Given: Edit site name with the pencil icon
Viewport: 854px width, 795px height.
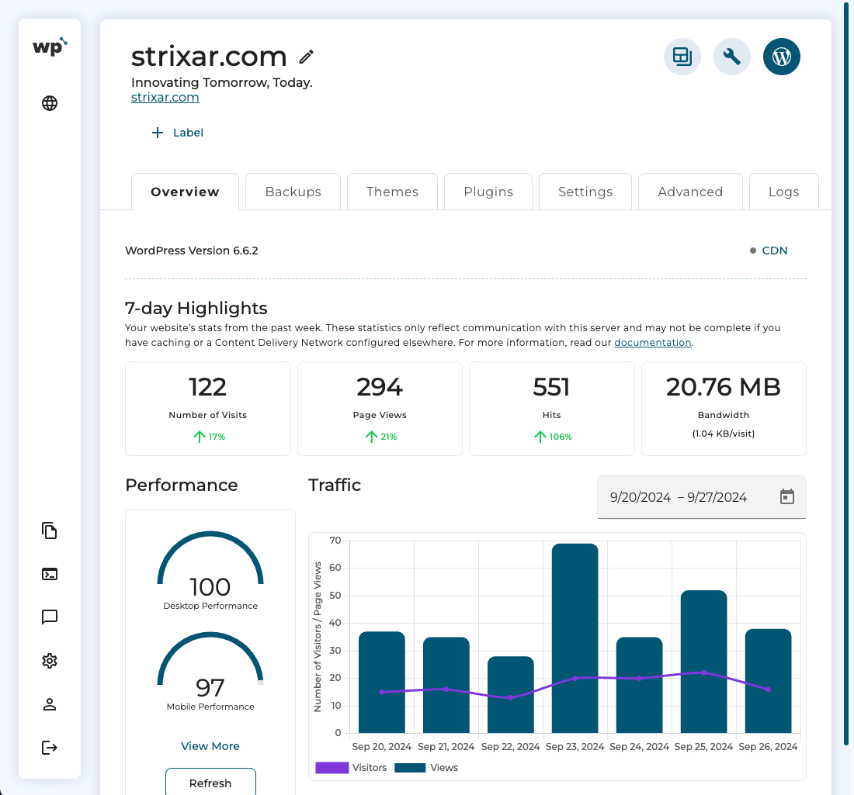Looking at the screenshot, I should click(307, 57).
